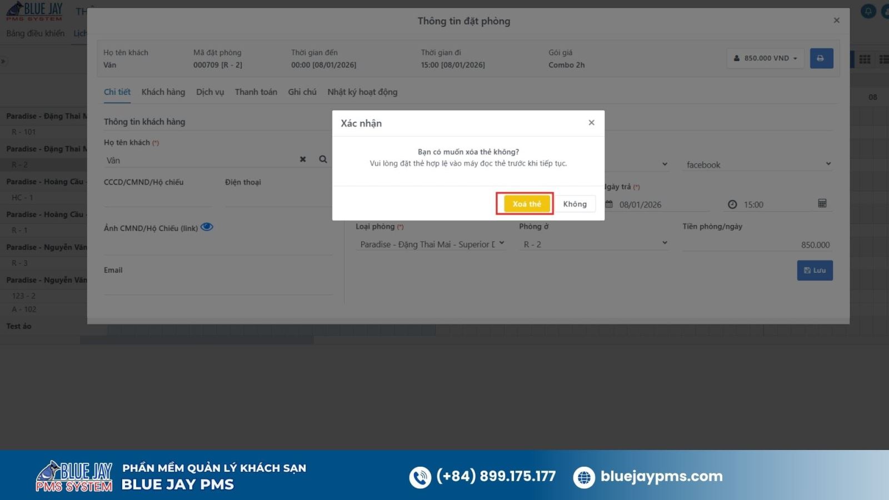The height and width of the screenshot is (500, 889).
Task: Open the Thanh toán tab
Action: [x=256, y=92]
